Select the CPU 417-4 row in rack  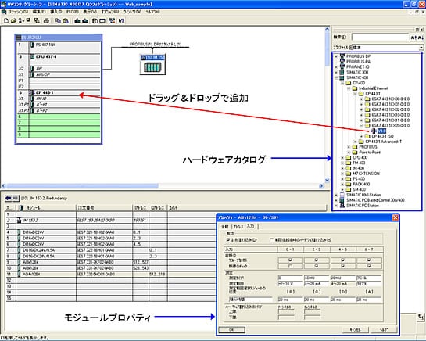(x=59, y=56)
